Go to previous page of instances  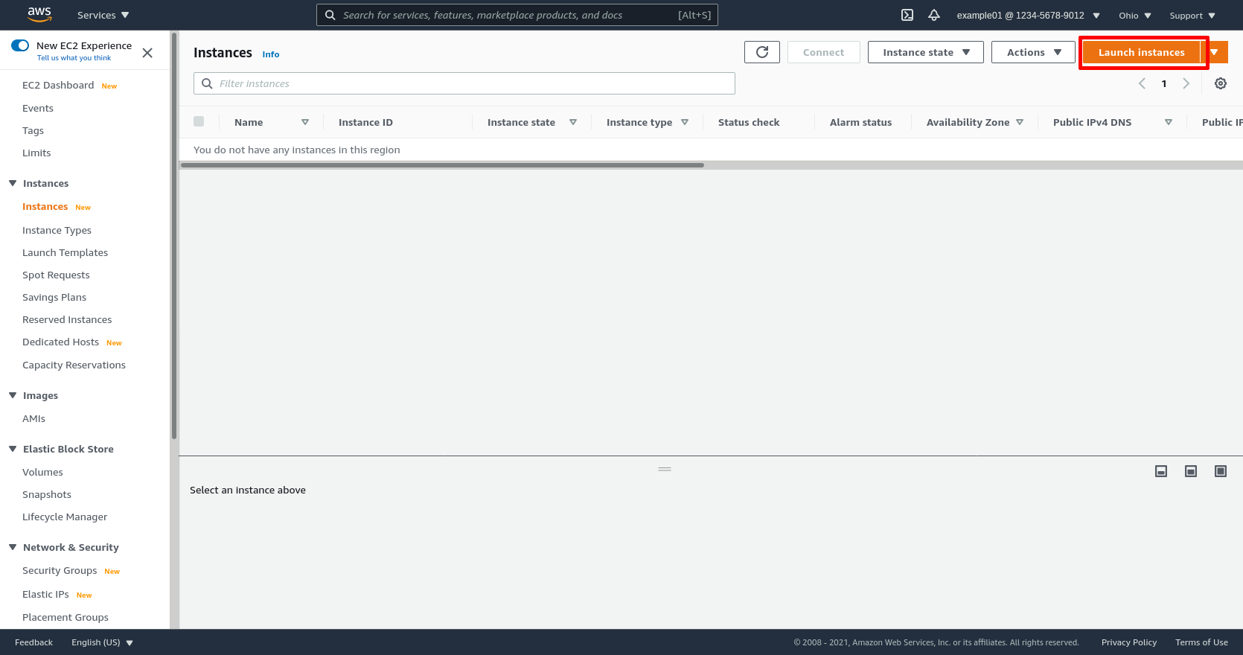[x=1142, y=83]
